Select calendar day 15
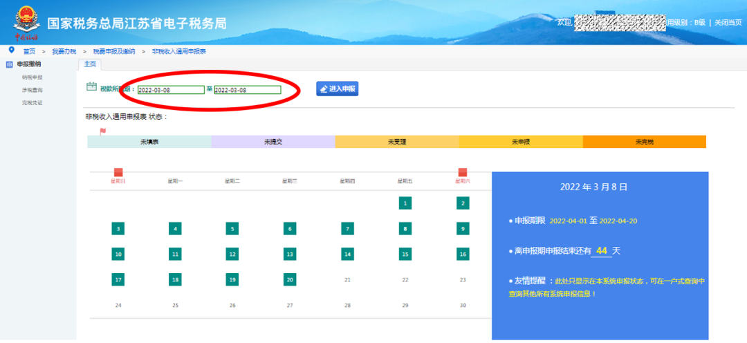This screenshot has width=747, height=343. click(405, 254)
